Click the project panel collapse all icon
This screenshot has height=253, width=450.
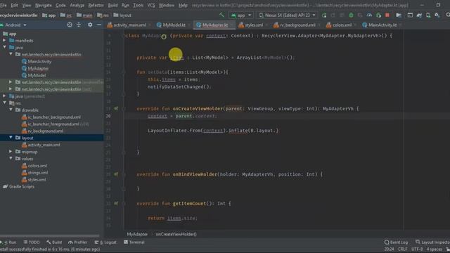click(79, 25)
